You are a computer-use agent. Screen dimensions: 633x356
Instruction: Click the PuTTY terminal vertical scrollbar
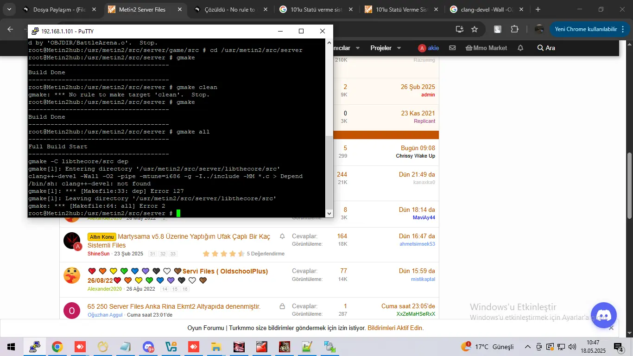[329, 172]
